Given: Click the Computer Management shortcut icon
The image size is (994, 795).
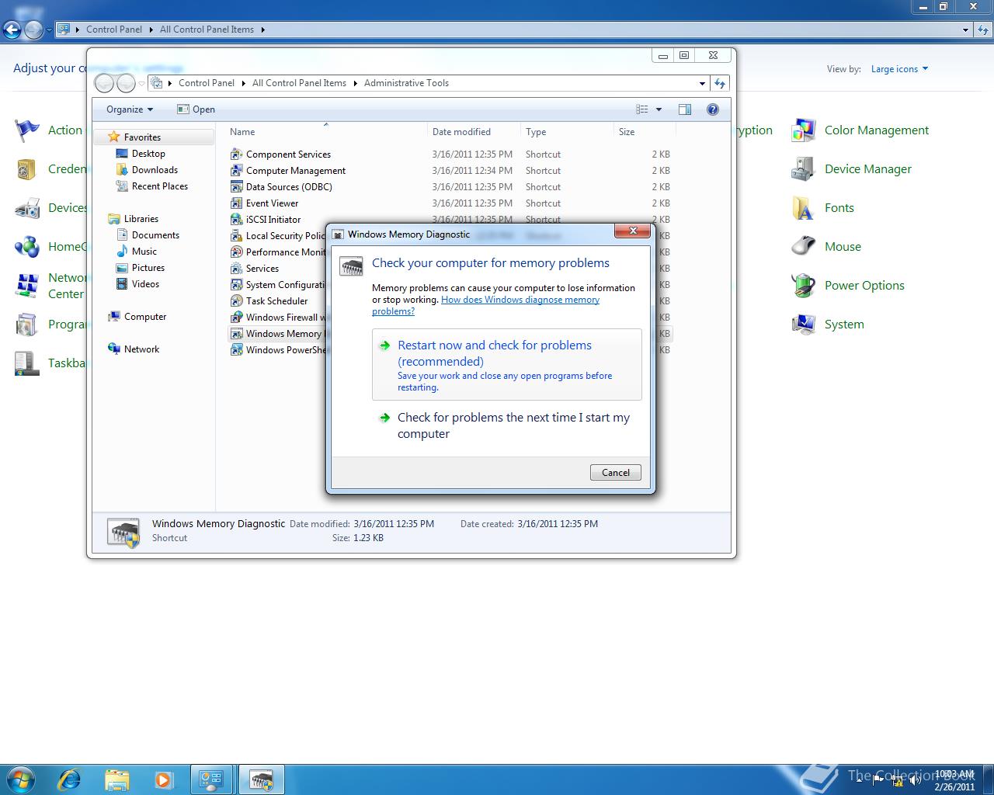Looking at the screenshot, I should coord(237,171).
